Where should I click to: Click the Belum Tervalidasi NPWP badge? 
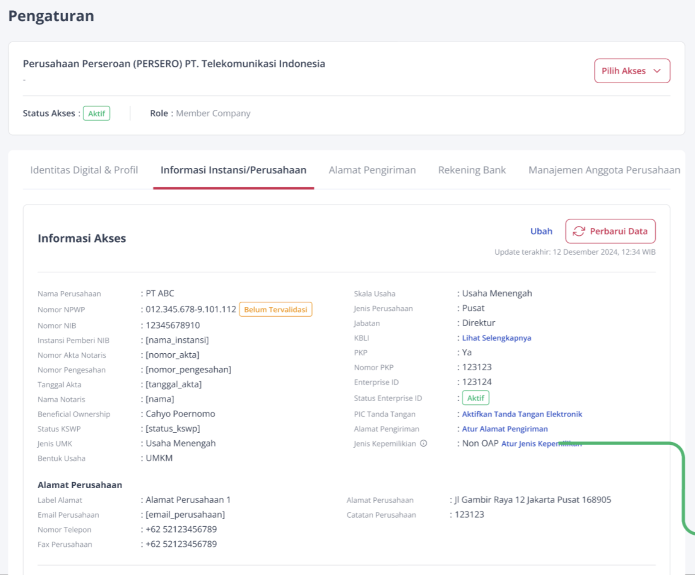tap(276, 309)
